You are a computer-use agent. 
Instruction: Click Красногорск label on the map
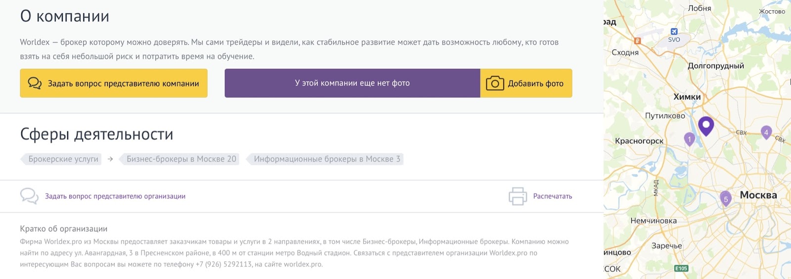click(x=639, y=141)
